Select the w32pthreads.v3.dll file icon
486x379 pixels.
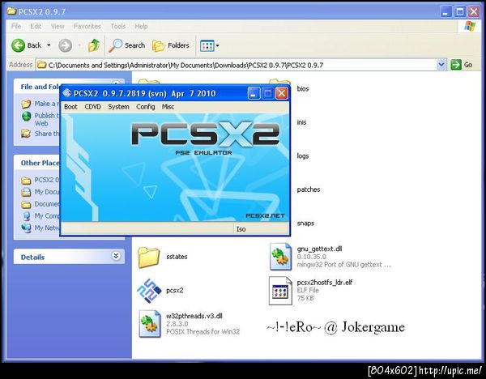coord(150,324)
